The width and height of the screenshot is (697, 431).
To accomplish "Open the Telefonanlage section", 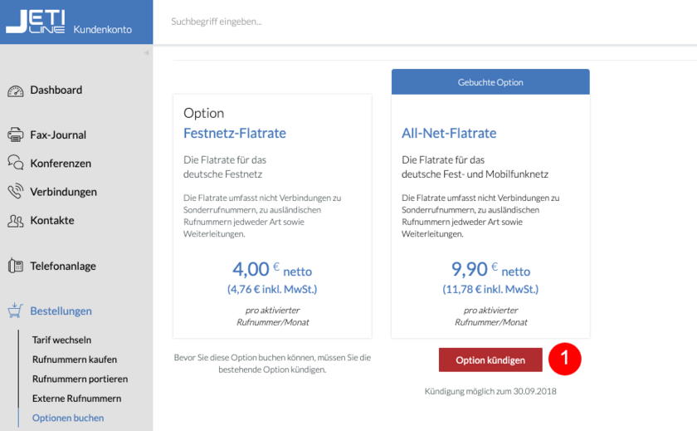I will pos(63,266).
